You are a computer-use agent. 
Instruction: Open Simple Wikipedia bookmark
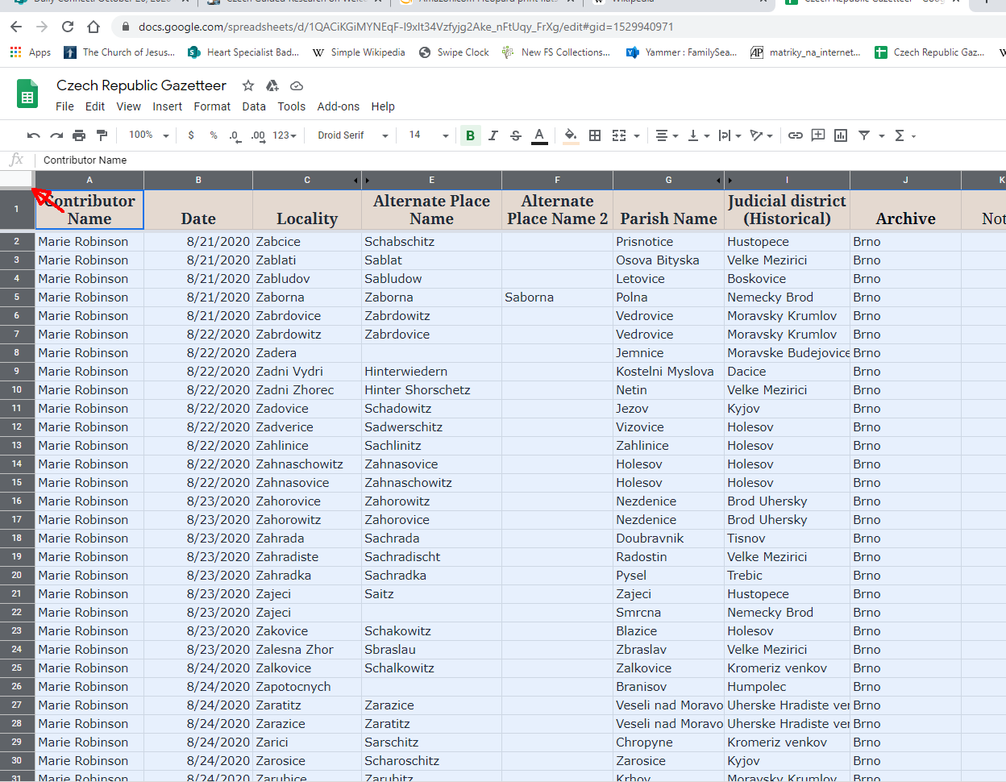[x=360, y=52]
